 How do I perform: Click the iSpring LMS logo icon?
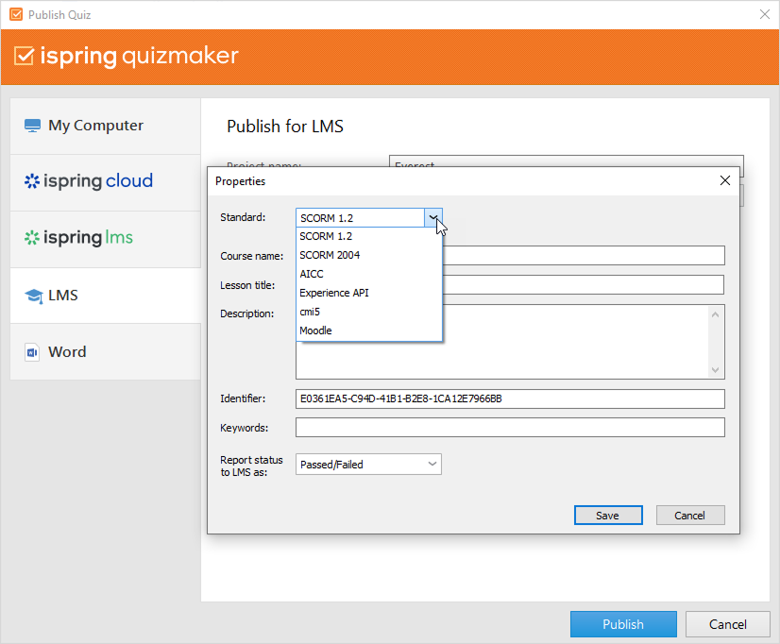(32, 238)
